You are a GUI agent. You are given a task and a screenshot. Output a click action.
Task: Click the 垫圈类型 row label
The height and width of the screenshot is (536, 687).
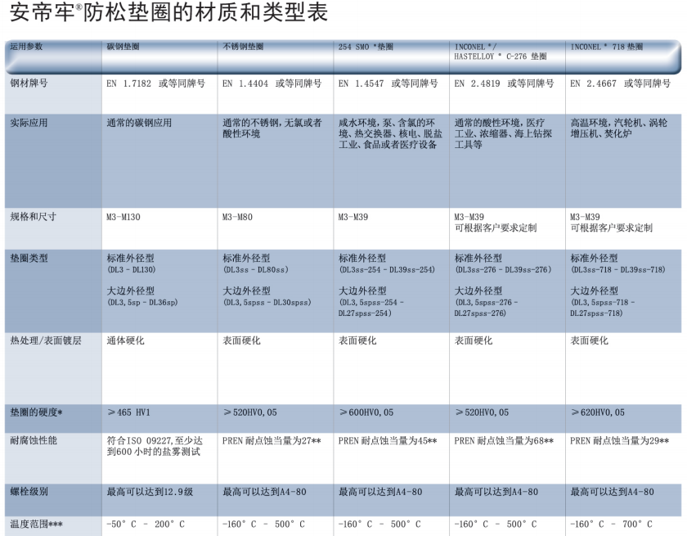point(29,259)
